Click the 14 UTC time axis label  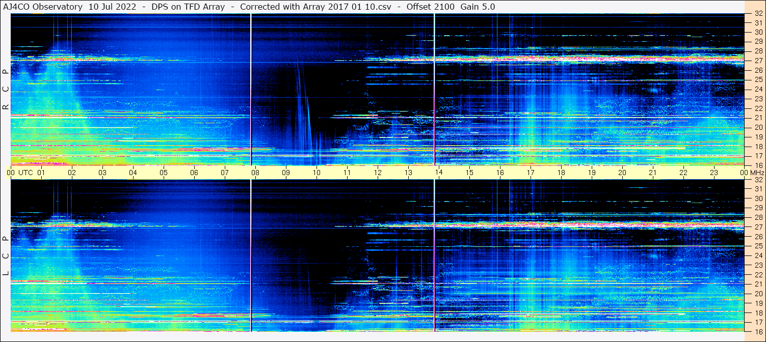[x=439, y=173]
